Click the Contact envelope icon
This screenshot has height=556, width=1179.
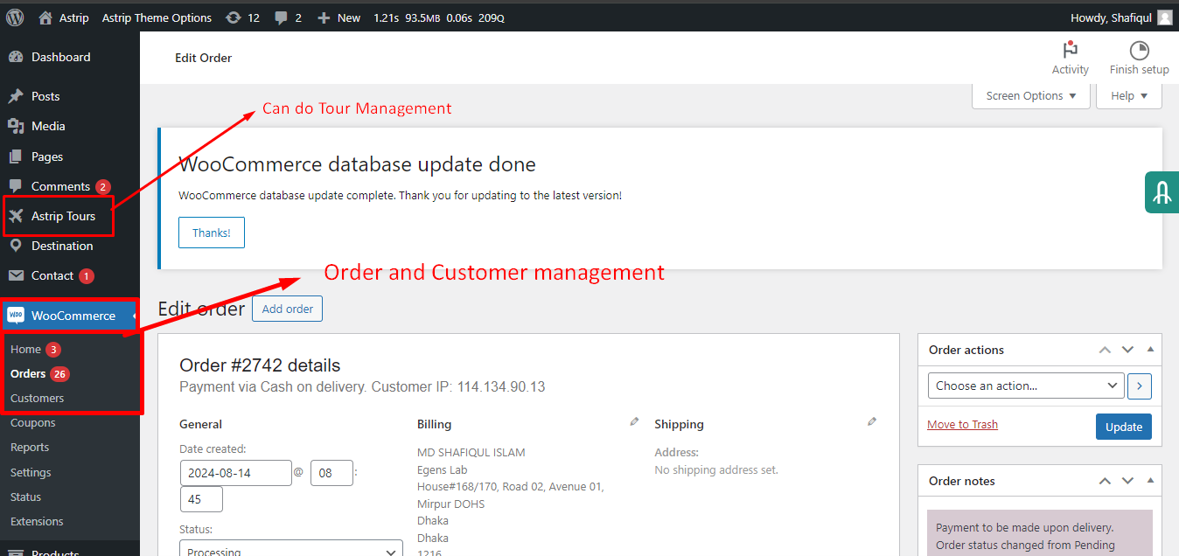[16, 275]
